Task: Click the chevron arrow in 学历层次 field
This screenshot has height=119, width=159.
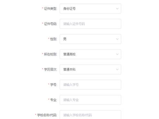Action: click(x=117, y=69)
